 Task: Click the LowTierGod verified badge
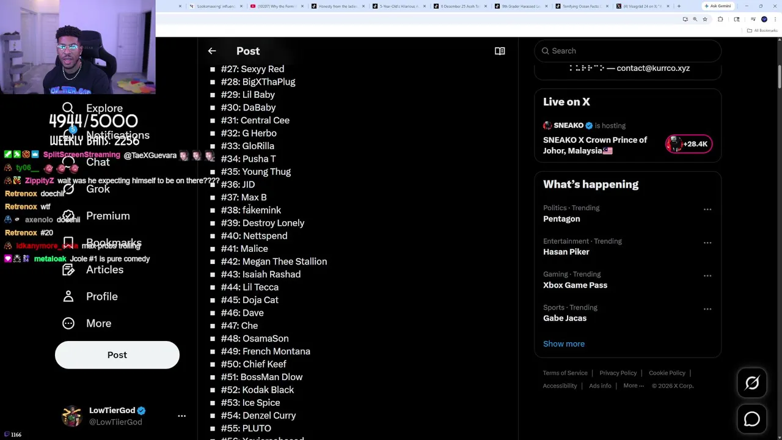[x=141, y=411]
